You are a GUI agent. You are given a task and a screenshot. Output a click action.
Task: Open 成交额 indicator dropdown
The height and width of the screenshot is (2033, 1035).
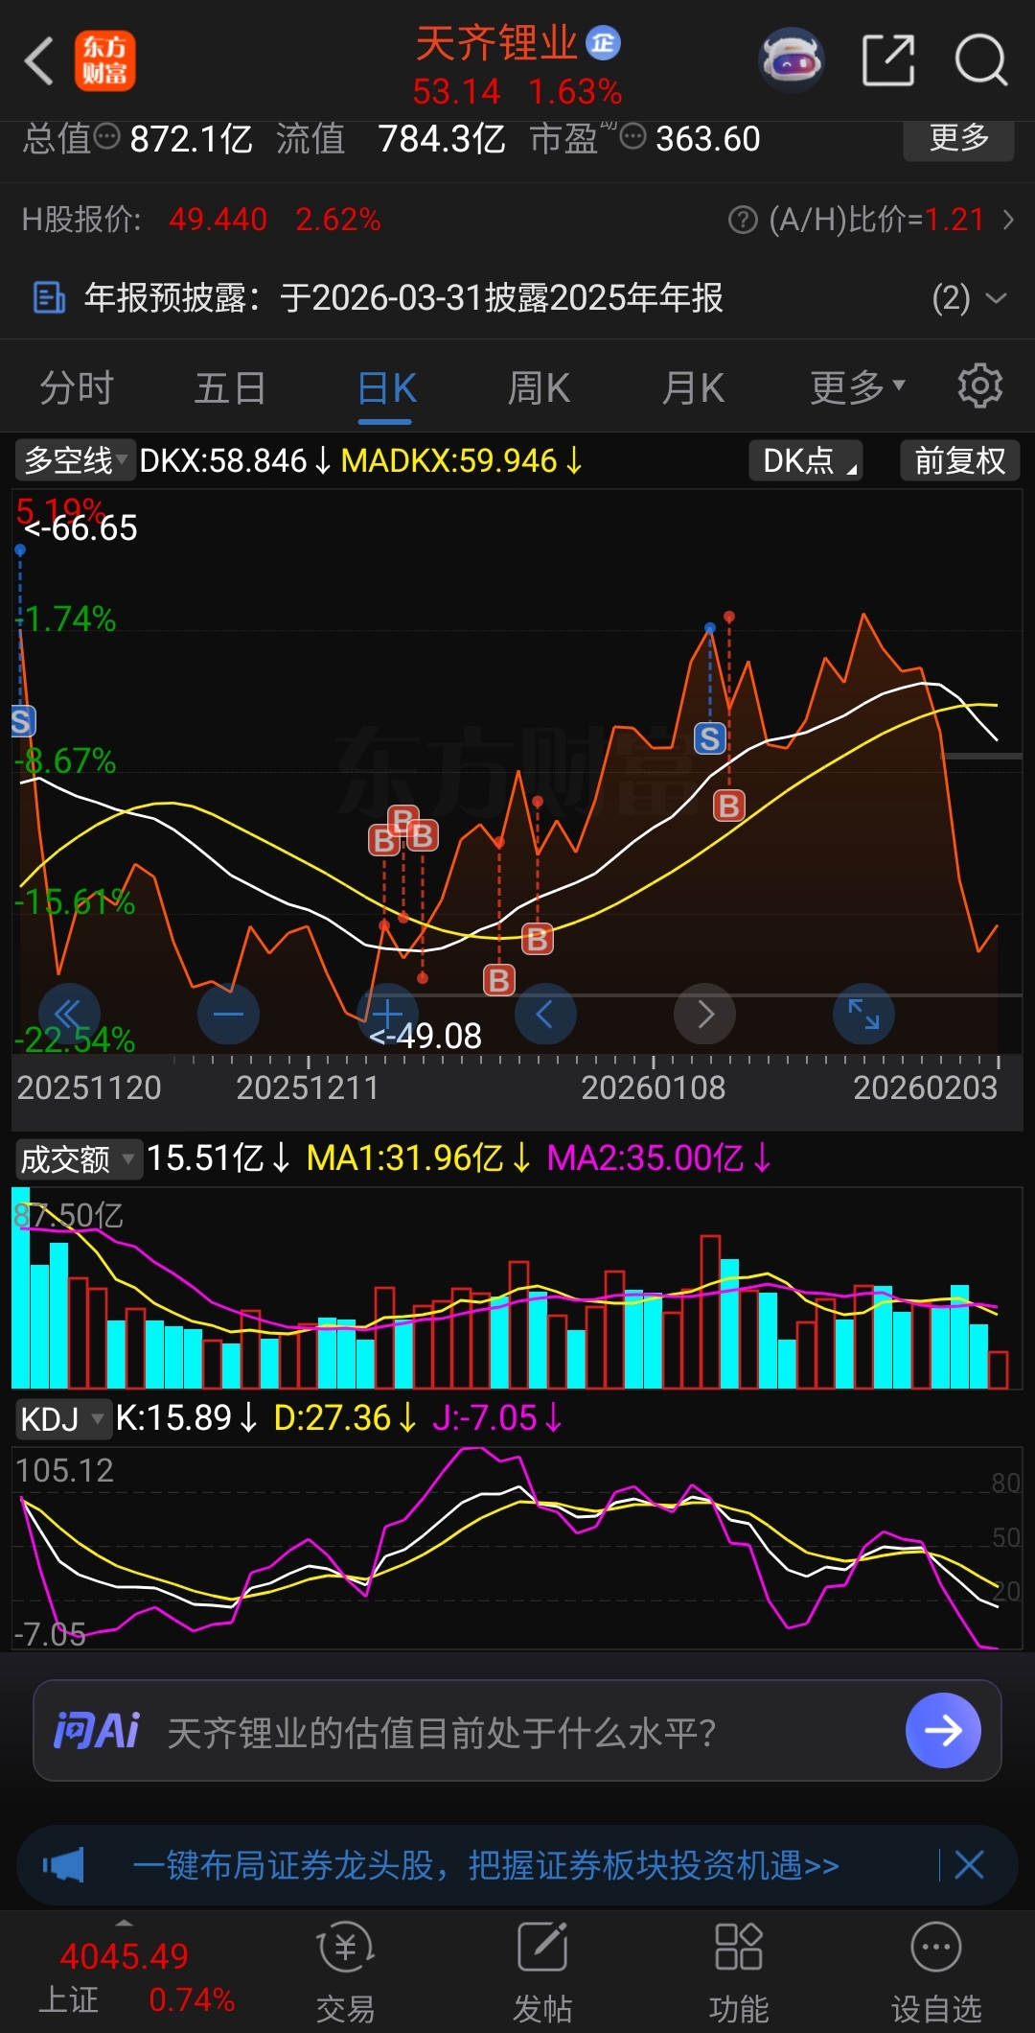[78, 1158]
